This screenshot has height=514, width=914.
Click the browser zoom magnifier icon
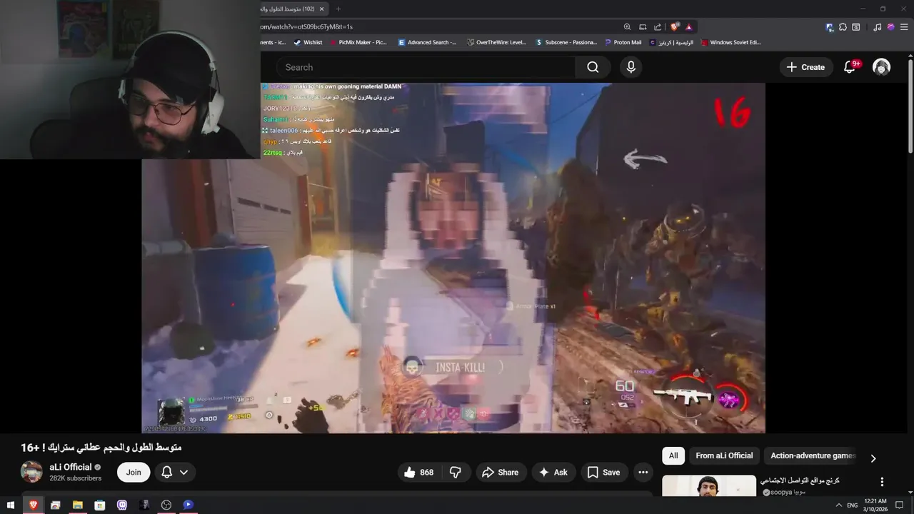point(627,26)
